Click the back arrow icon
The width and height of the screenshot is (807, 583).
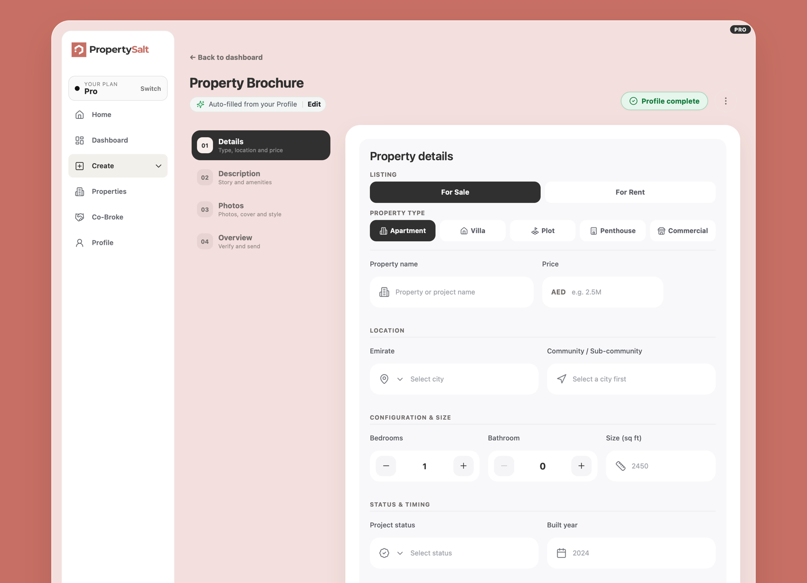192,57
